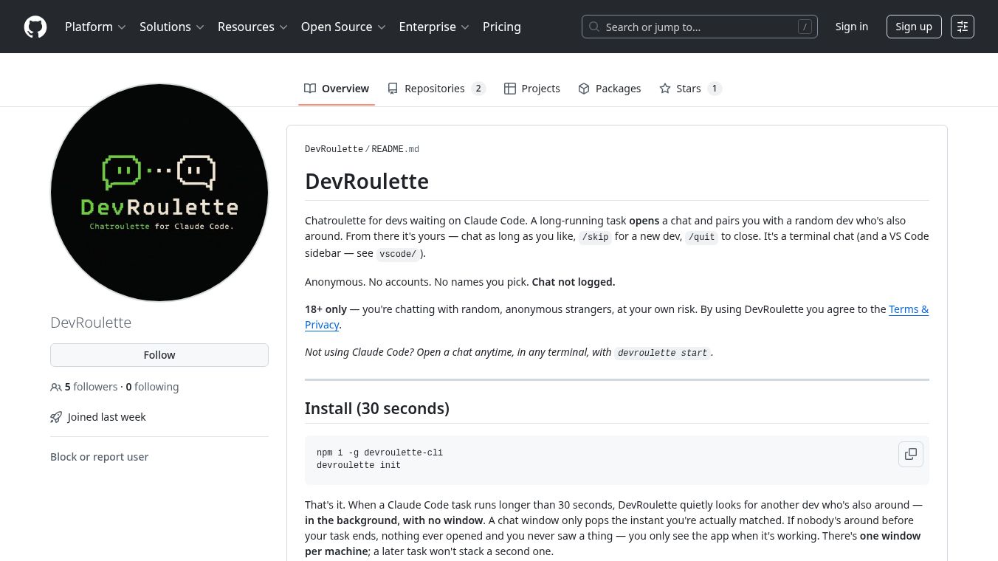This screenshot has height=561, width=998.
Task: Click the npm i -g devroulette-cli line
Action: [379, 452]
